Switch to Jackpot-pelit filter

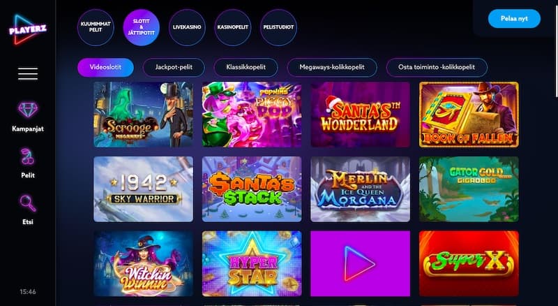click(174, 67)
